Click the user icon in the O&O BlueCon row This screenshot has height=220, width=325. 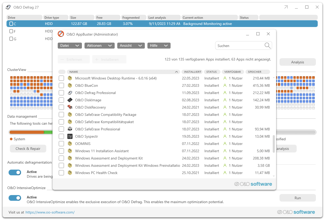(225, 85)
